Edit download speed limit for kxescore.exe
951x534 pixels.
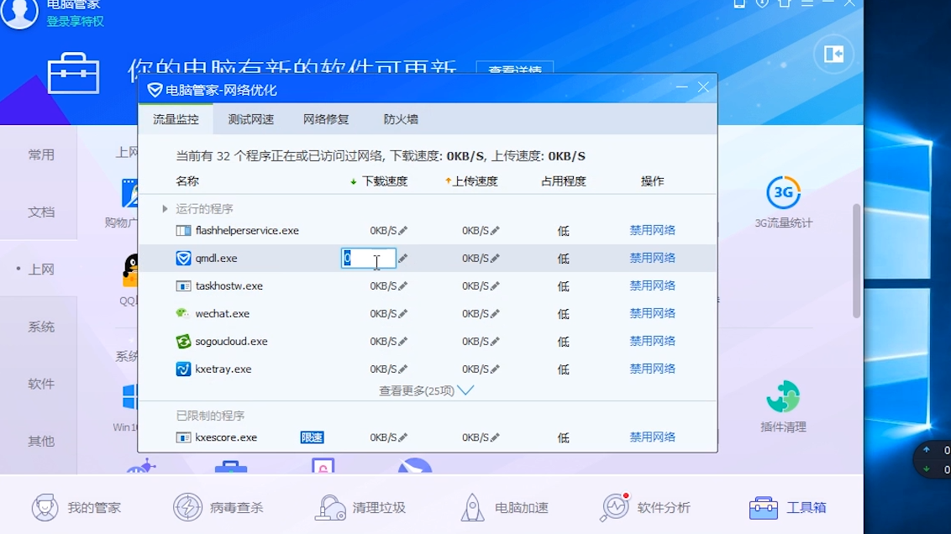click(403, 437)
